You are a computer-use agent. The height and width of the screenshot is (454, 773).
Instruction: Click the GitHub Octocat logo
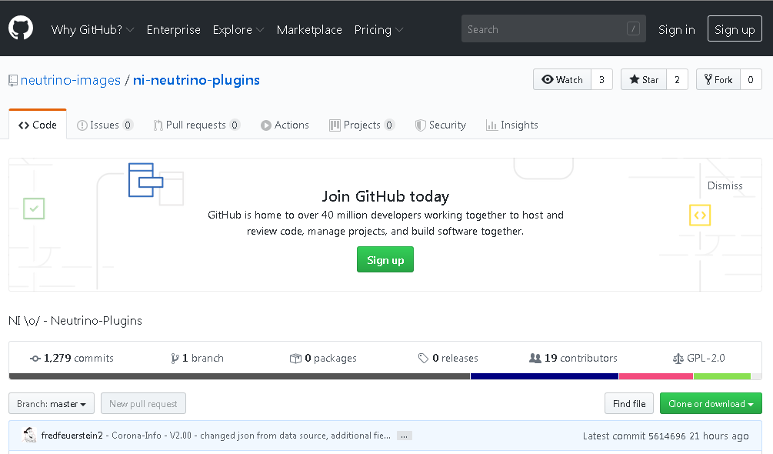coord(21,28)
